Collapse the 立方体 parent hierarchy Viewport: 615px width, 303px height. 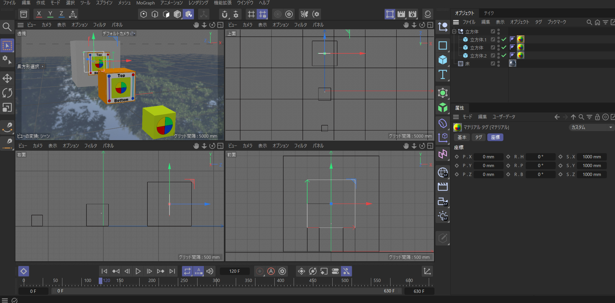(x=454, y=31)
